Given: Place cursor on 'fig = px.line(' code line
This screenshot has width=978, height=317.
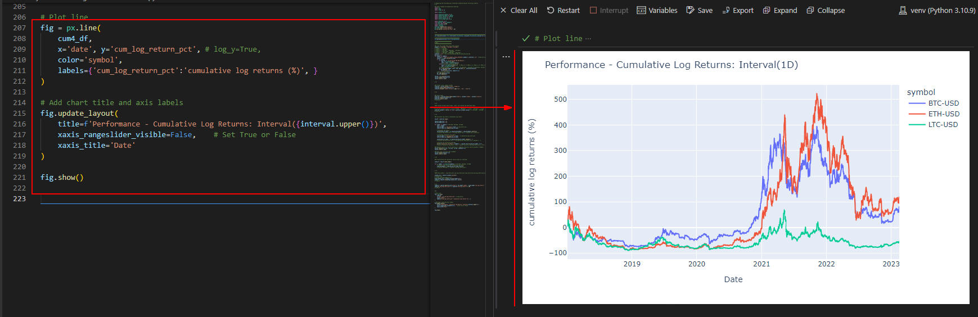Looking at the screenshot, I should (70, 28).
